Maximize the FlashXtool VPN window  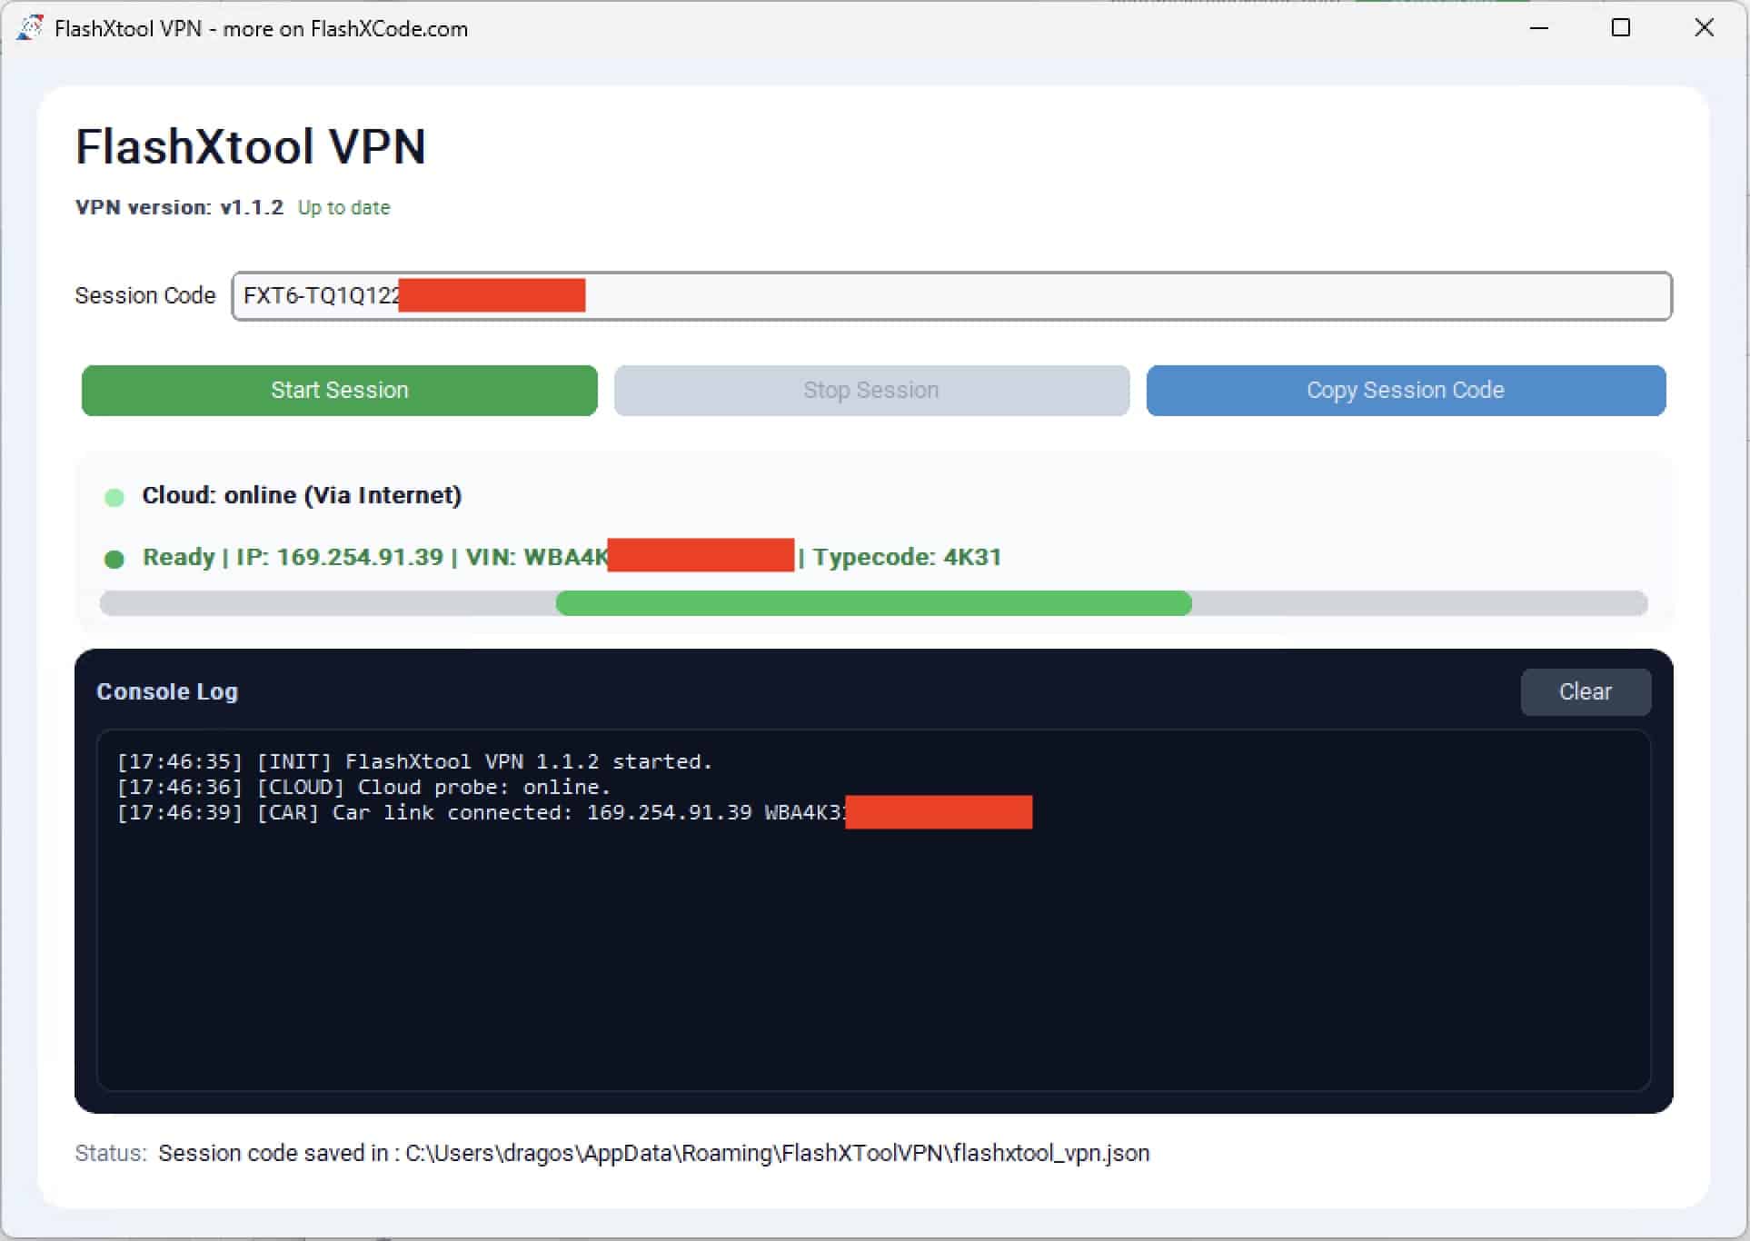(1621, 28)
